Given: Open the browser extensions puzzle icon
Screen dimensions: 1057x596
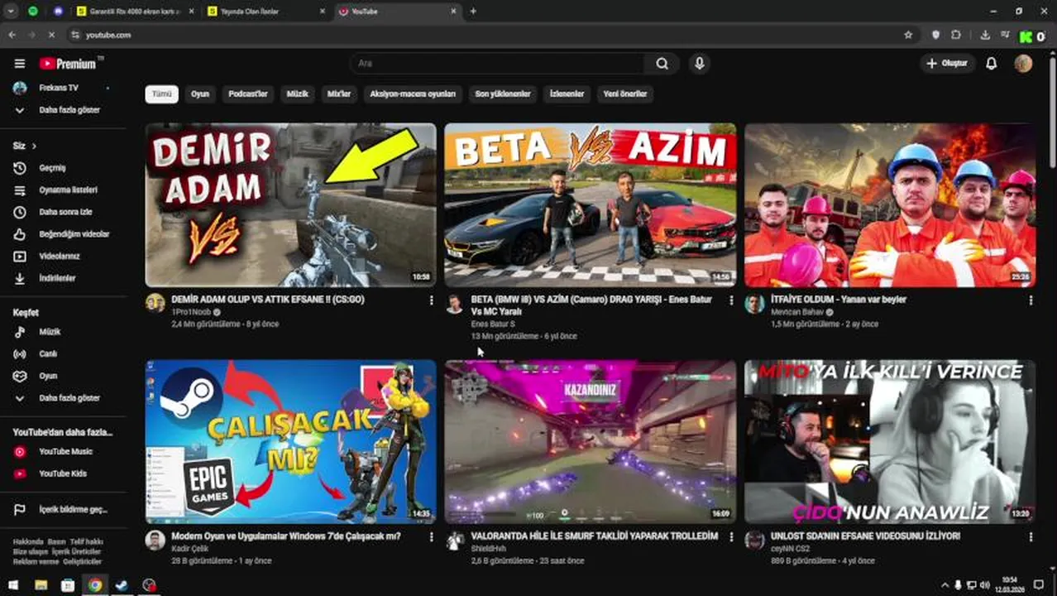Looking at the screenshot, I should click(x=956, y=35).
